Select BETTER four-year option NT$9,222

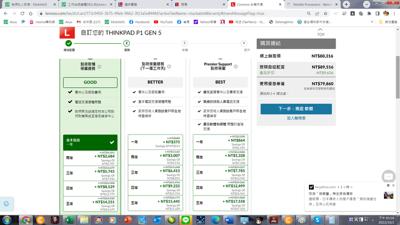[156, 188]
